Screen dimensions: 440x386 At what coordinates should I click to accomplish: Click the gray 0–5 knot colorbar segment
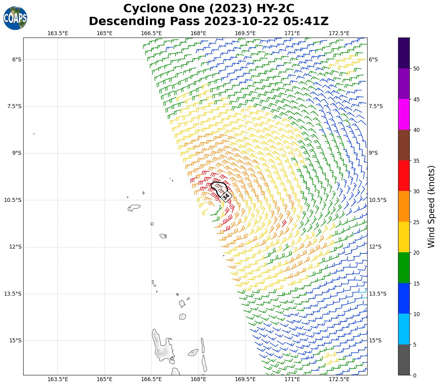coord(404,360)
